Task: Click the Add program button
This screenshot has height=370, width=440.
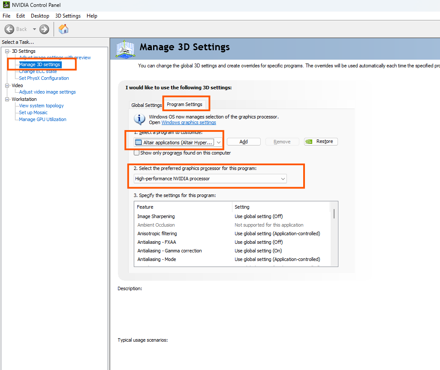Action: [x=244, y=142]
